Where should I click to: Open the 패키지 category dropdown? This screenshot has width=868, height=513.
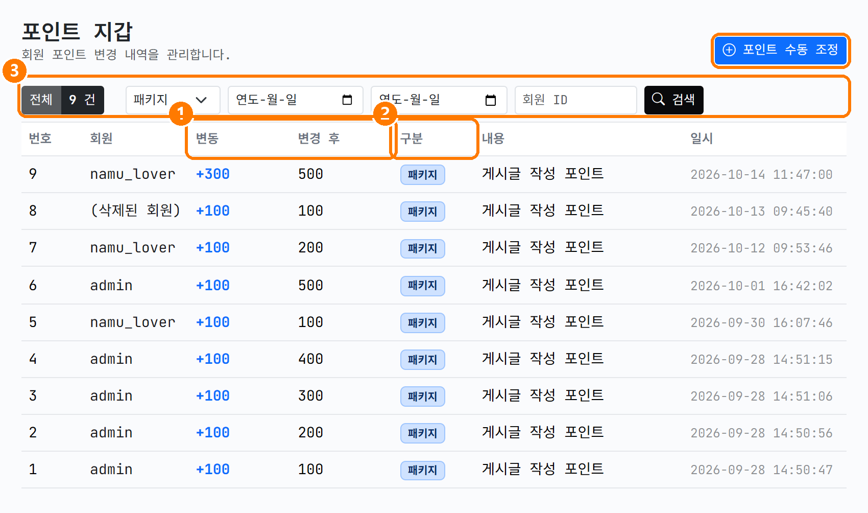[x=173, y=100]
